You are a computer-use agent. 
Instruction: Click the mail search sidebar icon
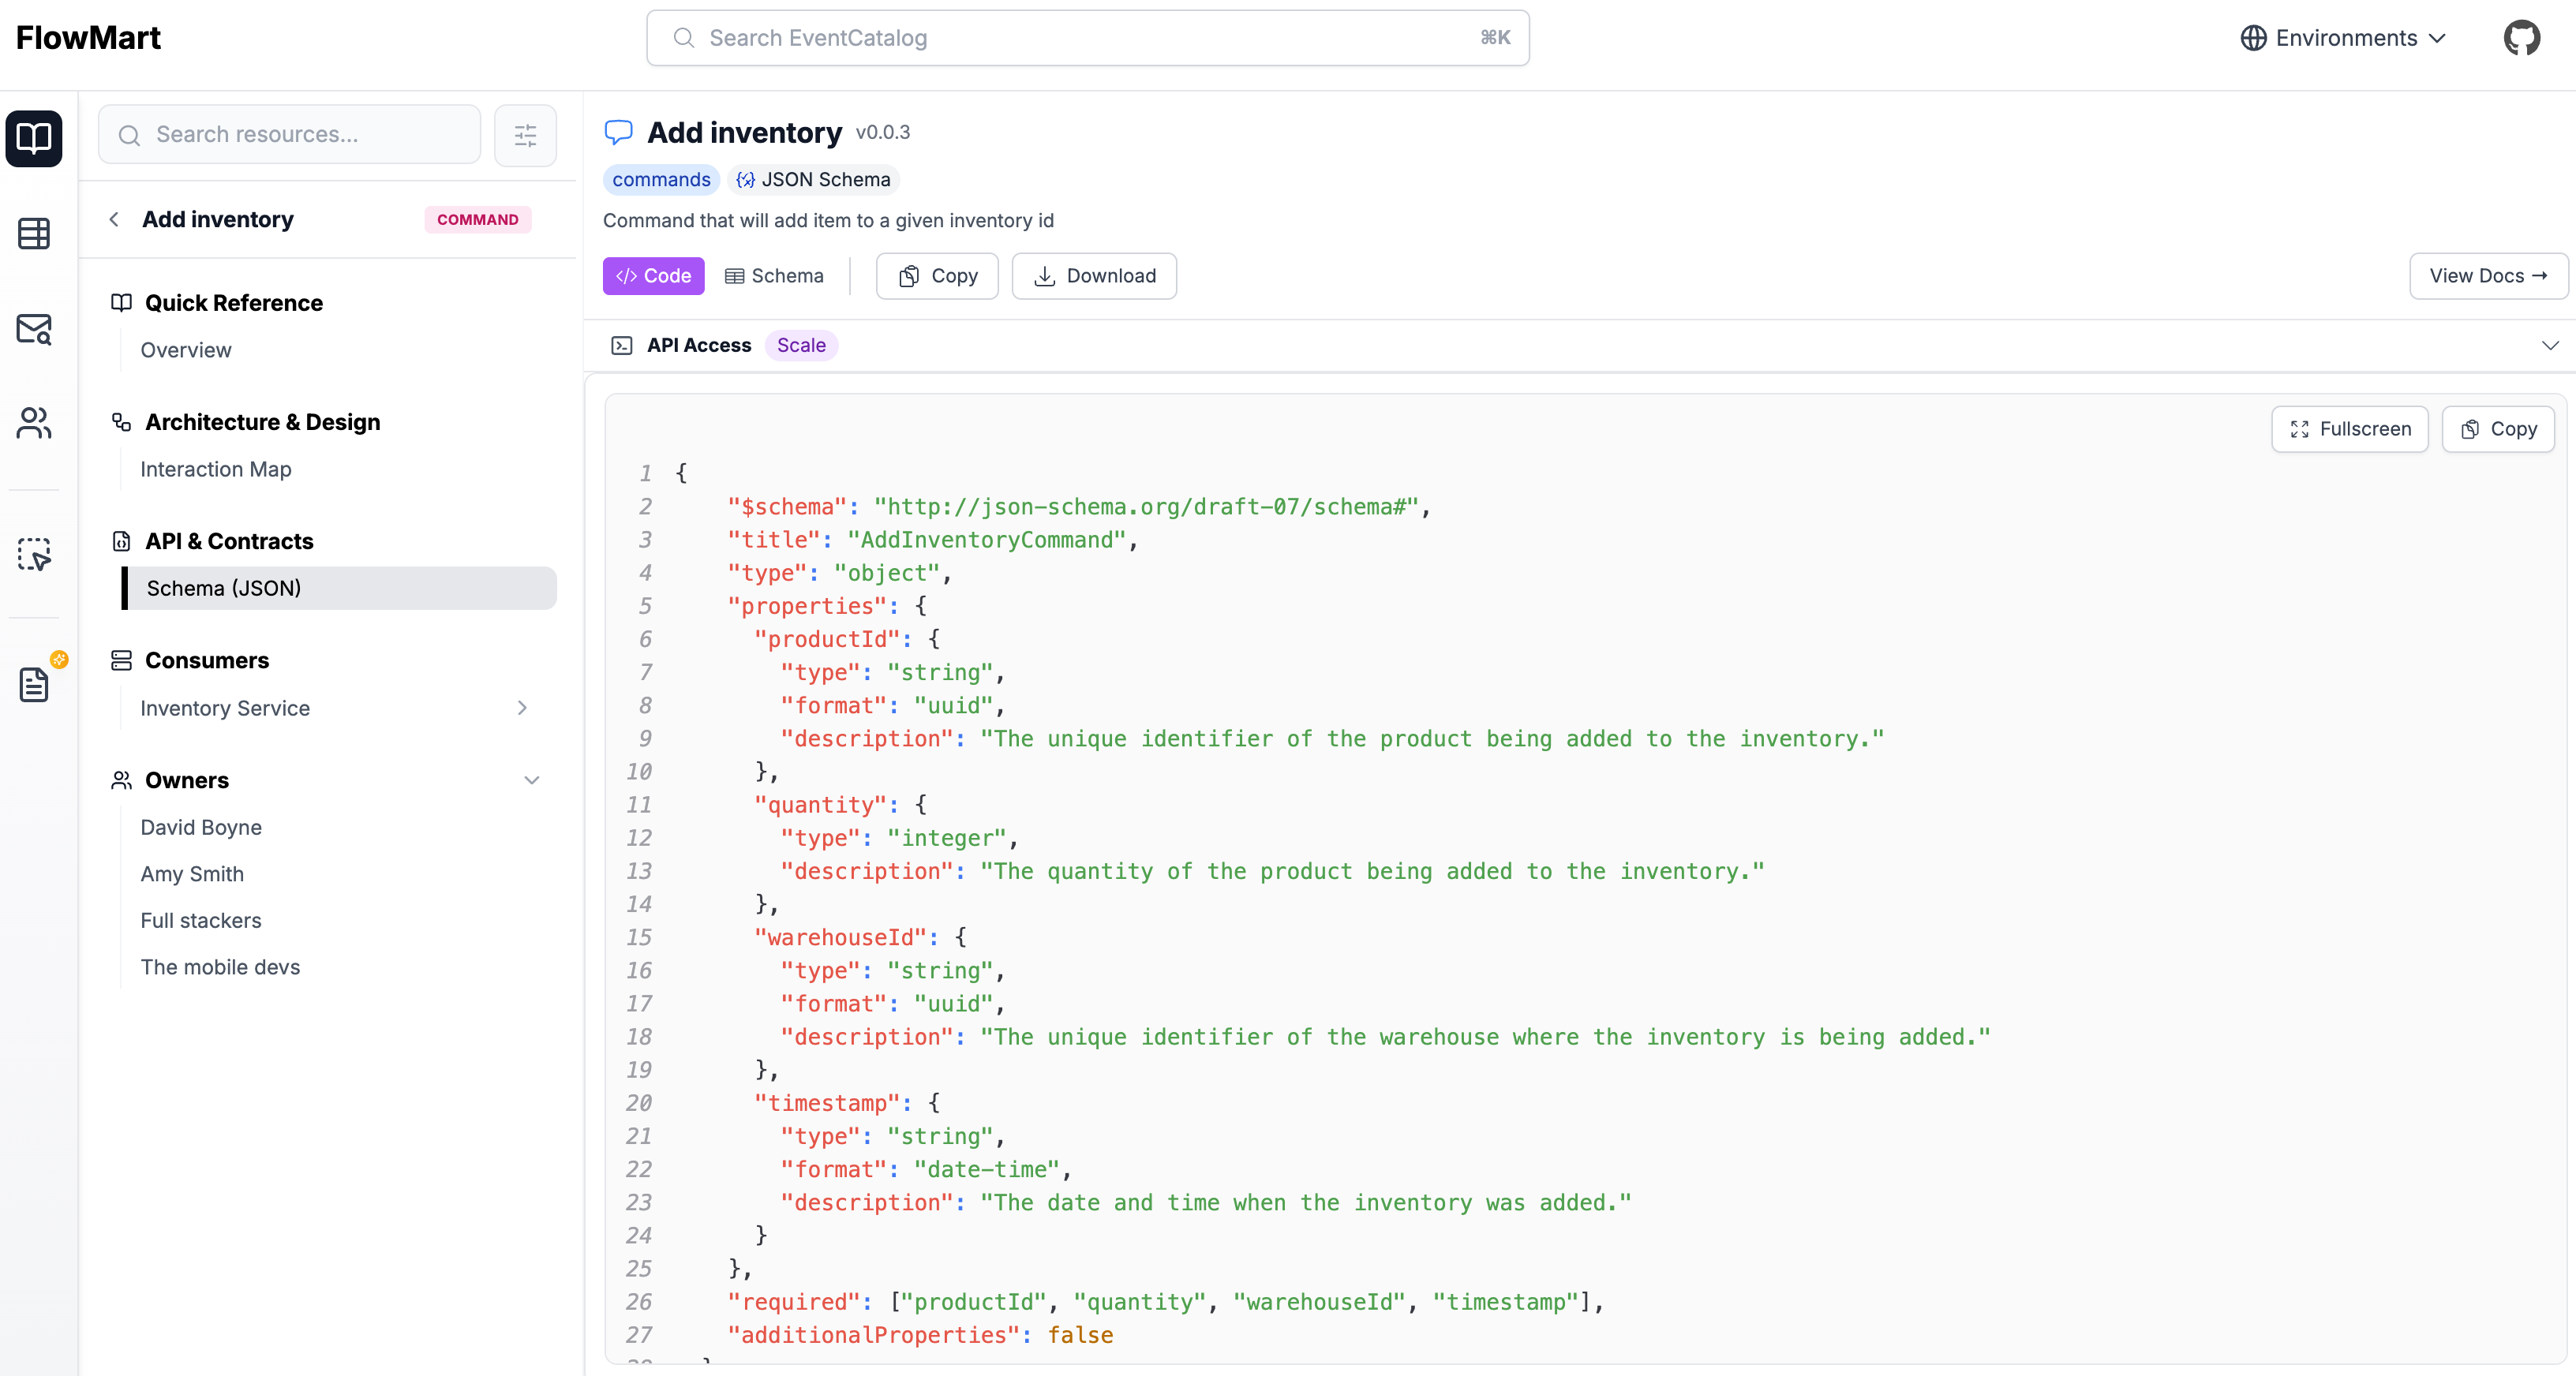[34, 329]
